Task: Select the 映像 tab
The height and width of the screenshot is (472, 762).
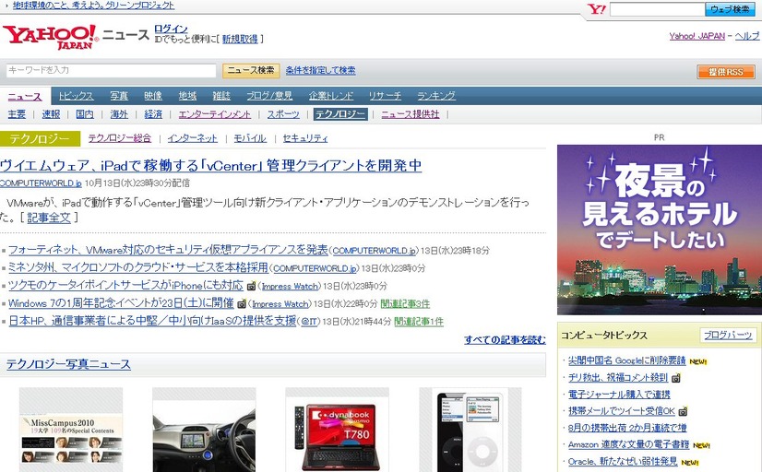Action: pyautogui.click(x=153, y=96)
